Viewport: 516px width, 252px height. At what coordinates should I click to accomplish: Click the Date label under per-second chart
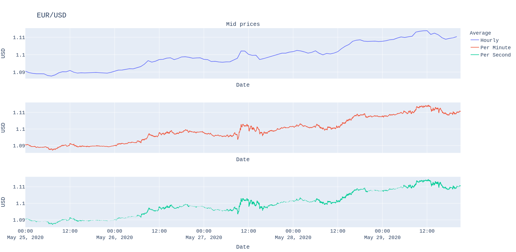click(x=243, y=247)
